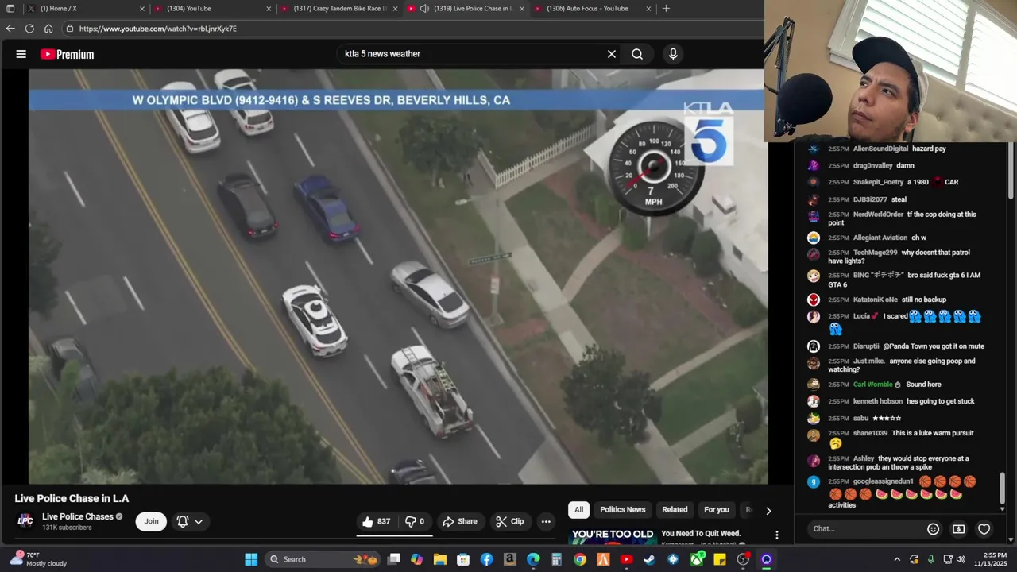Open Live Police Chases channel avatar
Screen dimensions: 1017x572
[25, 521]
